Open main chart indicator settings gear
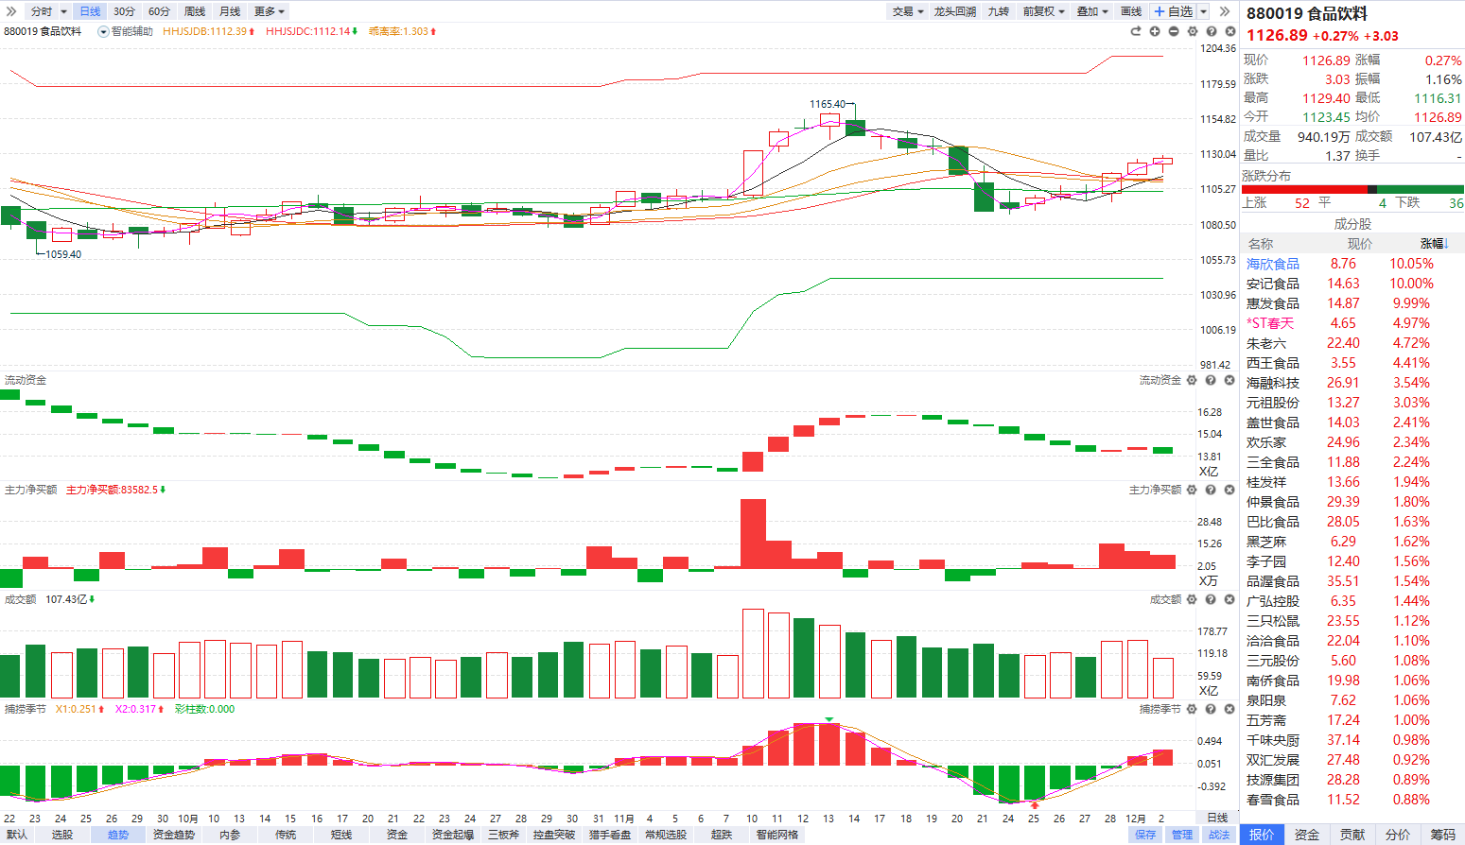The image size is (1465, 845). coord(1193,31)
